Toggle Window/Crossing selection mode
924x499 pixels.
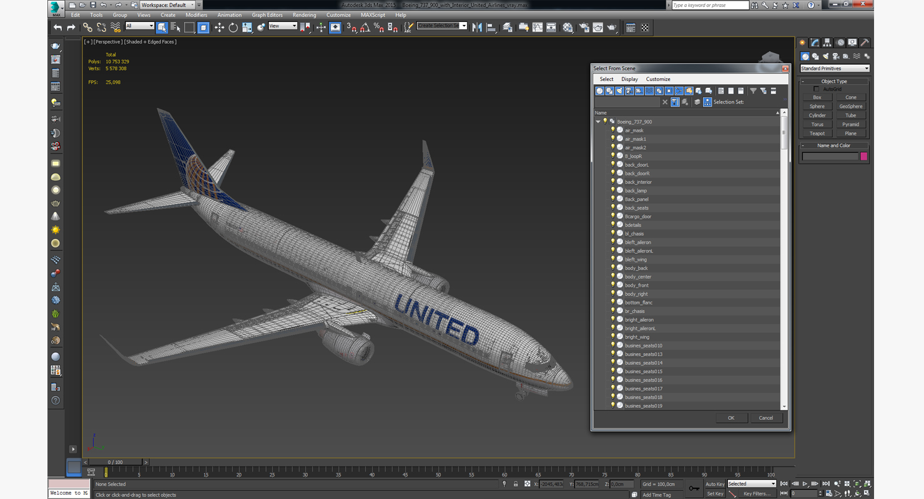tap(204, 27)
